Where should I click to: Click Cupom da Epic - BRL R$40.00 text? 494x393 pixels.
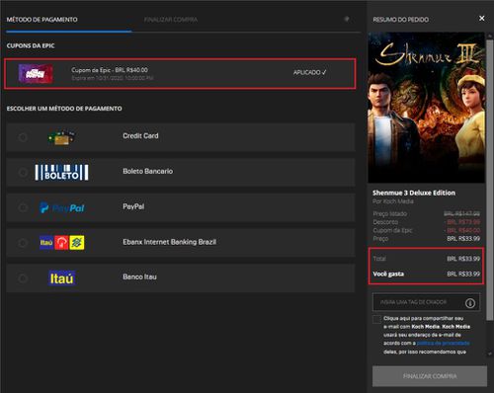[x=110, y=70]
